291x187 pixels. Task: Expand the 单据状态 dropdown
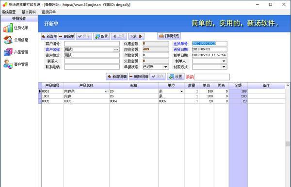(x=165, y=67)
